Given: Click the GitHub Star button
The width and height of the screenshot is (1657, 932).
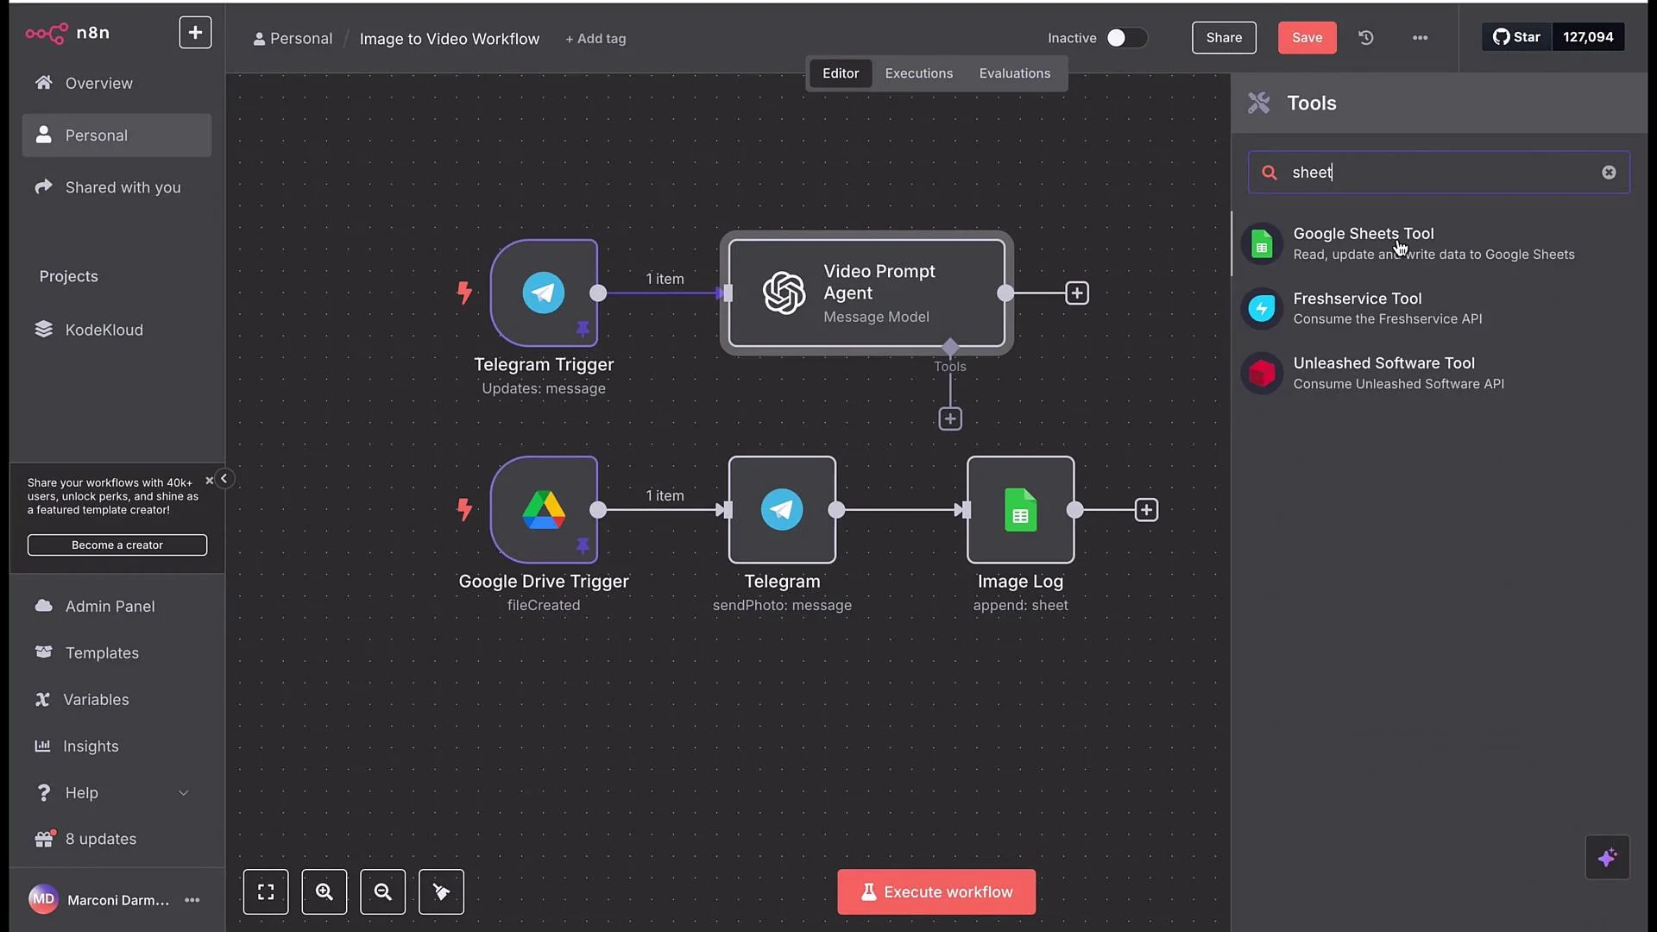Looking at the screenshot, I should coord(1516,37).
